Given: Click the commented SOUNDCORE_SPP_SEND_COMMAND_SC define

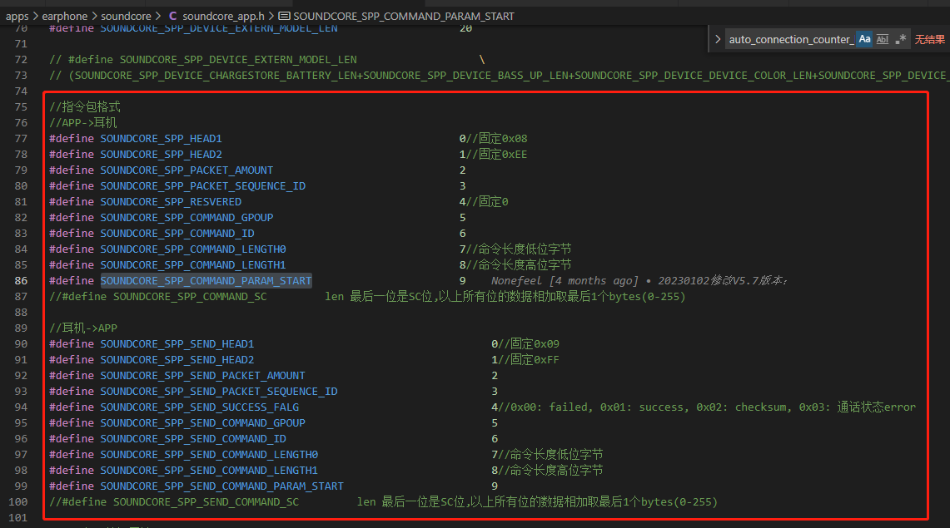Looking at the screenshot, I should click(x=174, y=501).
